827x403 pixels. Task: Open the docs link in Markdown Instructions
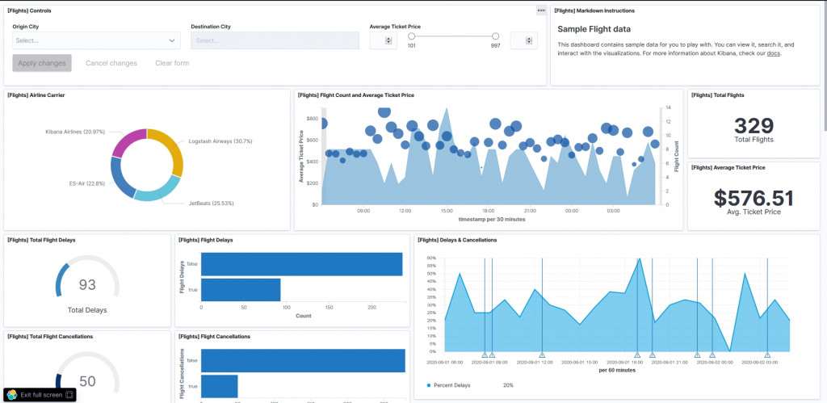click(x=773, y=53)
